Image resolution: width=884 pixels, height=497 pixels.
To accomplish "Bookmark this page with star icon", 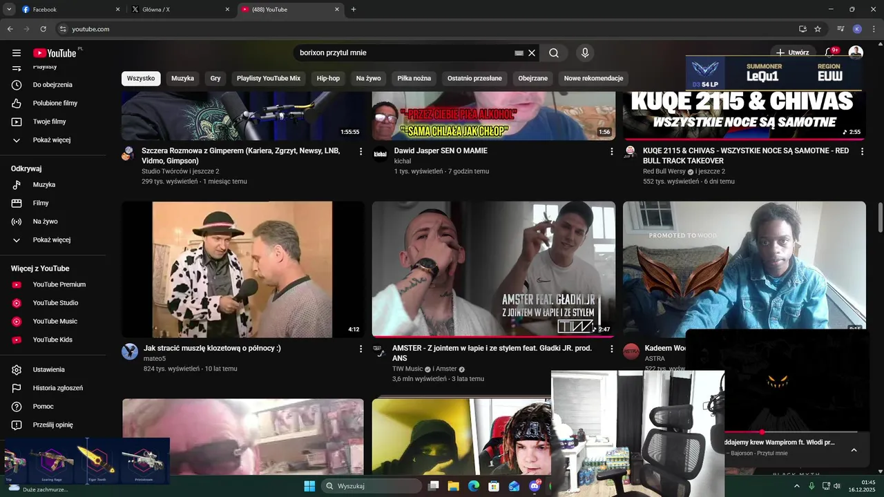I will click(x=818, y=29).
